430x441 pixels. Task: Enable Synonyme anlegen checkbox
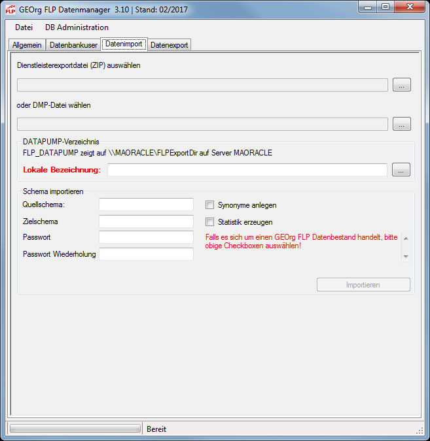click(x=210, y=205)
